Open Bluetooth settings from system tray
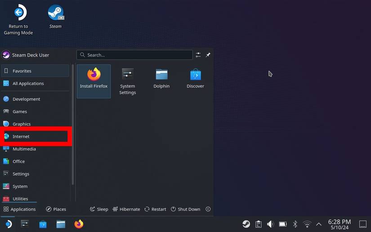 pos(295,224)
